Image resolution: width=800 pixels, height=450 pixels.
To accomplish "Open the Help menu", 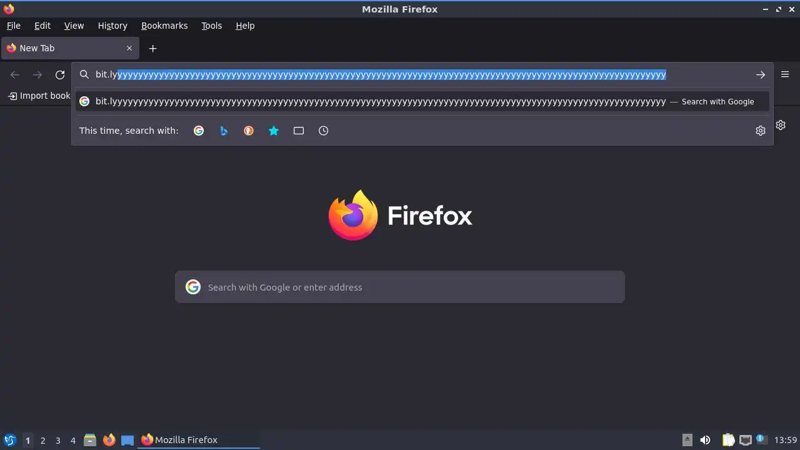I will tap(245, 26).
